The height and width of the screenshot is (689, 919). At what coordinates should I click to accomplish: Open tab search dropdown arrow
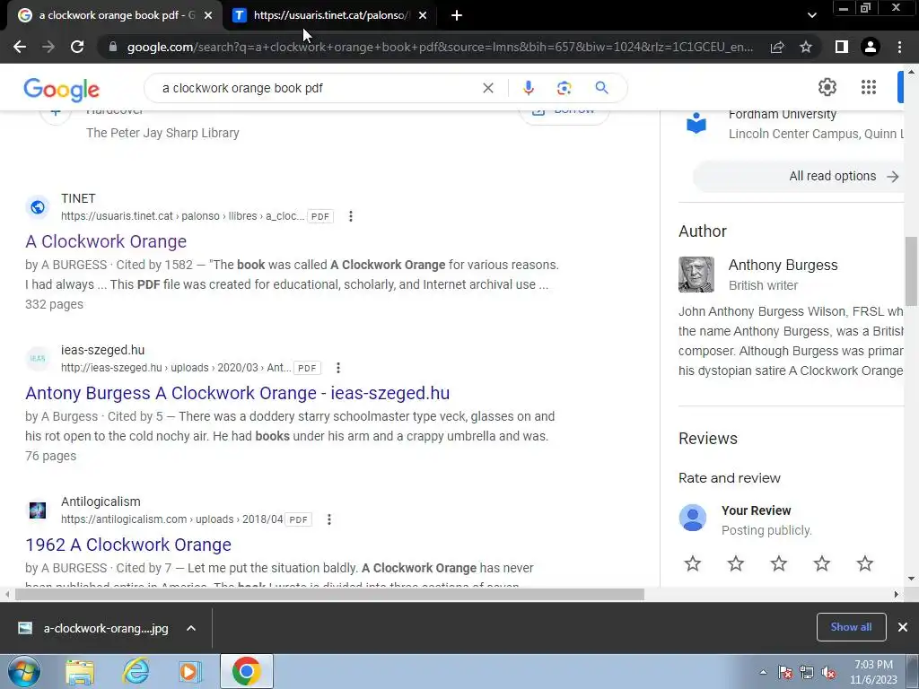pos(811,15)
